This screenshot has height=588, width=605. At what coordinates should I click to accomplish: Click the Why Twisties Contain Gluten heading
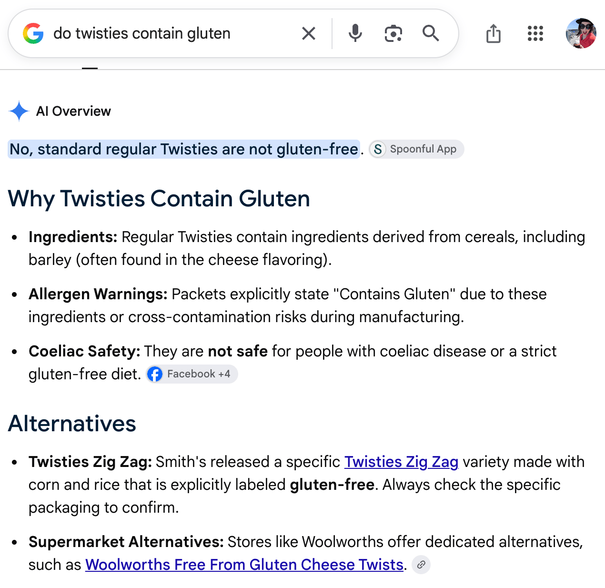(x=159, y=199)
